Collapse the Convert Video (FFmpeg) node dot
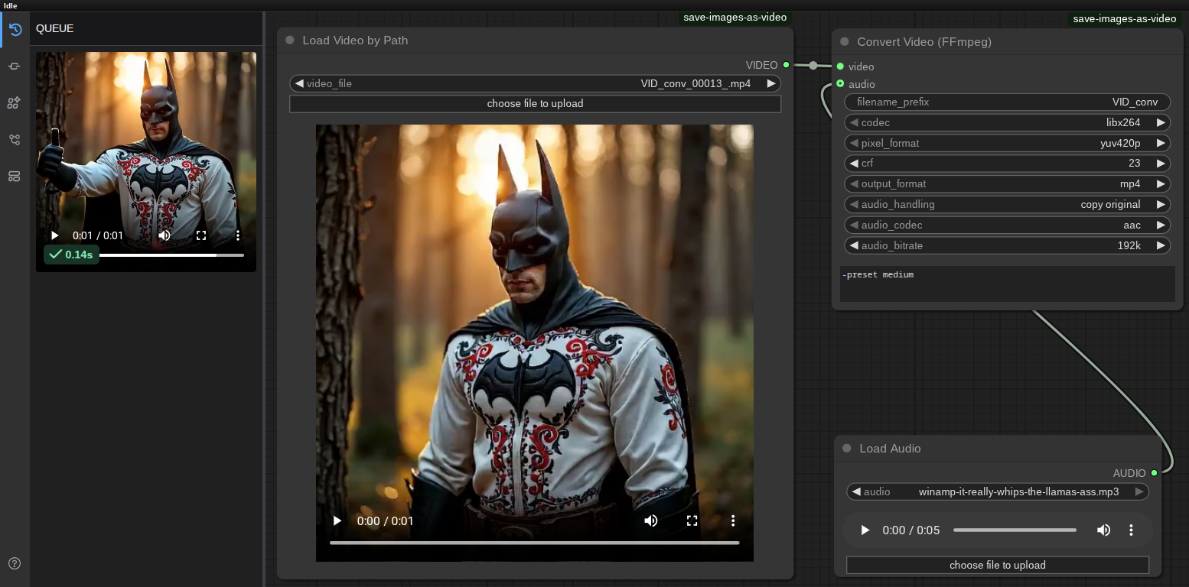Image resolution: width=1189 pixels, height=587 pixels. 845,42
